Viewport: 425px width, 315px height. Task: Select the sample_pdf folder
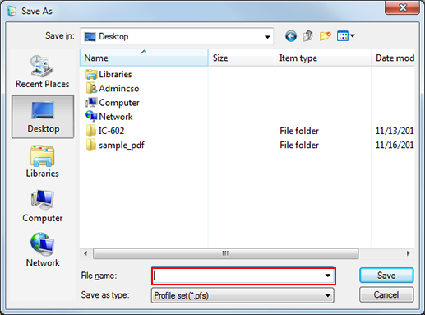115,145
